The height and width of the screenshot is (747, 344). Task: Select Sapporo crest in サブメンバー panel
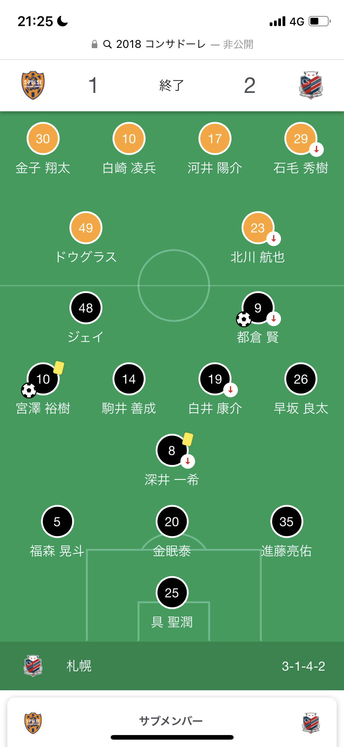point(311,723)
